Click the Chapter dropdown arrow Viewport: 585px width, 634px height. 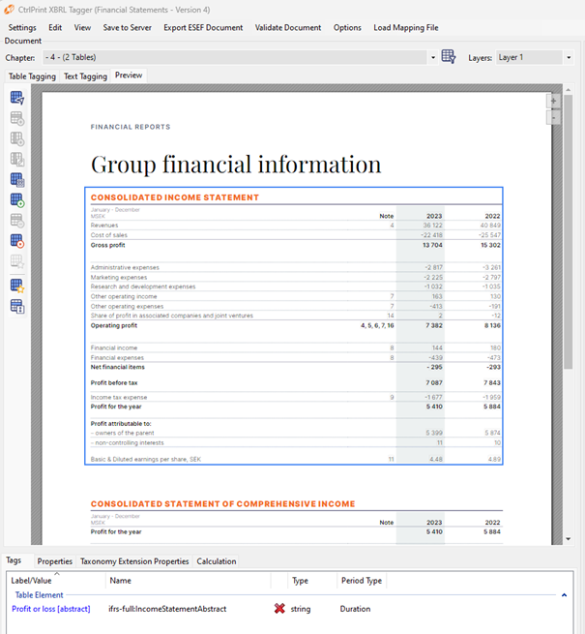coord(432,57)
